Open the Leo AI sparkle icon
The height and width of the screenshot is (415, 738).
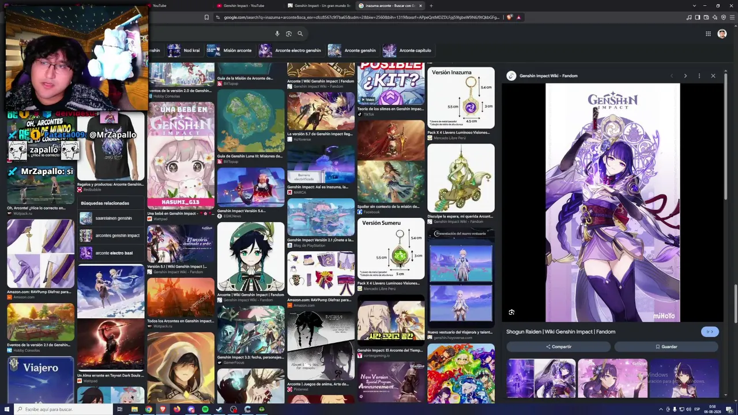point(715,17)
